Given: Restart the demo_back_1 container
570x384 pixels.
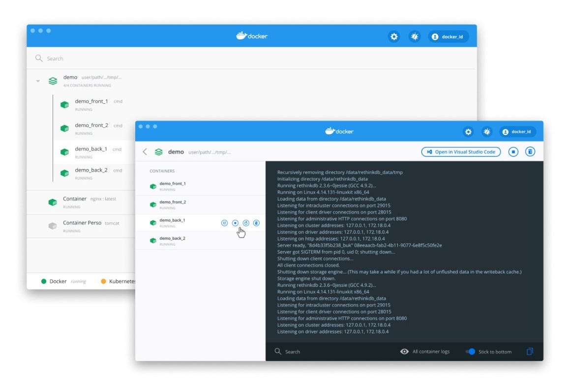Looking at the screenshot, I should coord(246,222).
